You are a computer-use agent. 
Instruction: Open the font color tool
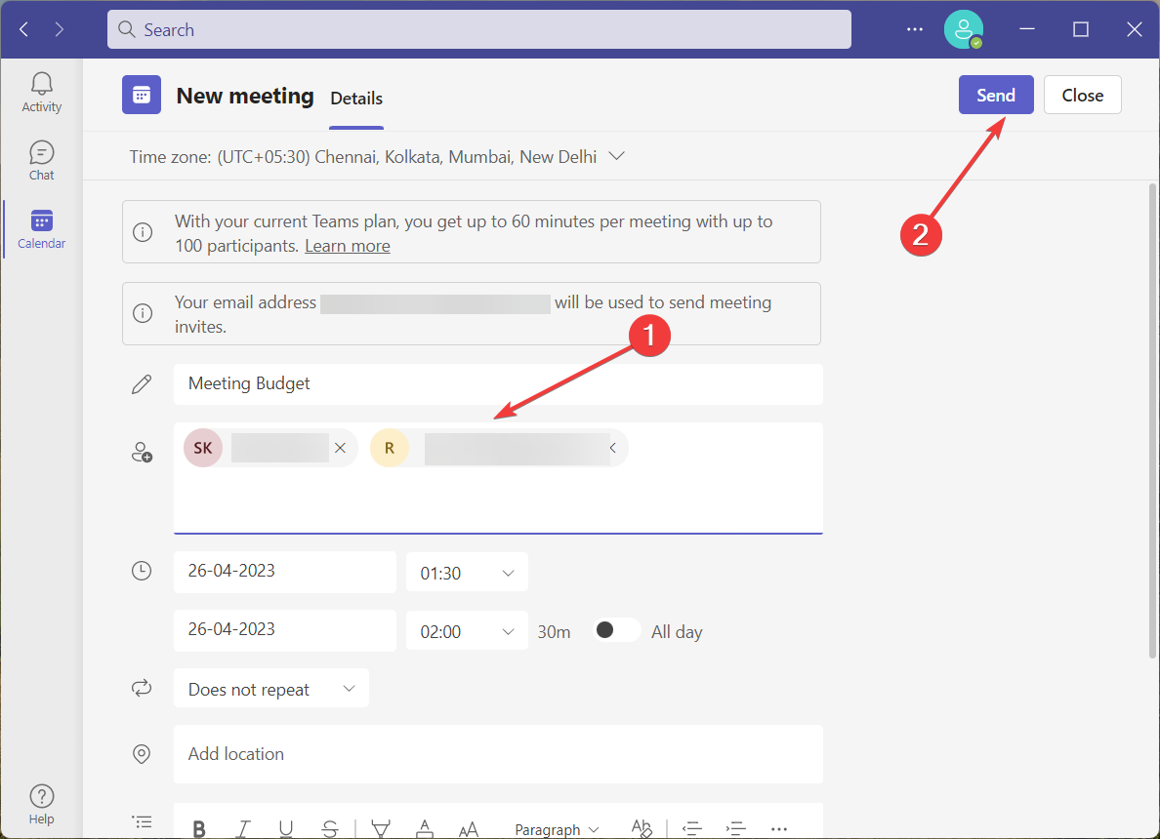click(x=425, y=828)
